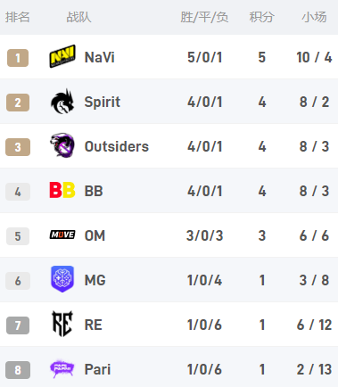Click the 胜/平/负 column header
This screenshot has width=338, height=387.
coord(204,17)
